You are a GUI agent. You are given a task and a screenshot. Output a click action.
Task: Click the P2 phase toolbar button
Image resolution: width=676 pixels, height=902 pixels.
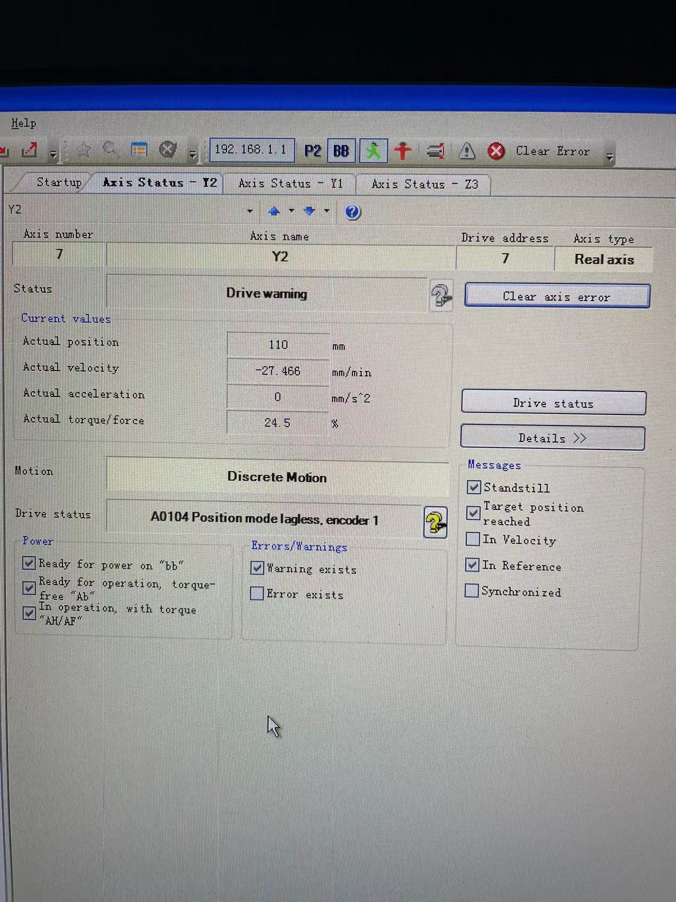click(x=313, y=151)
